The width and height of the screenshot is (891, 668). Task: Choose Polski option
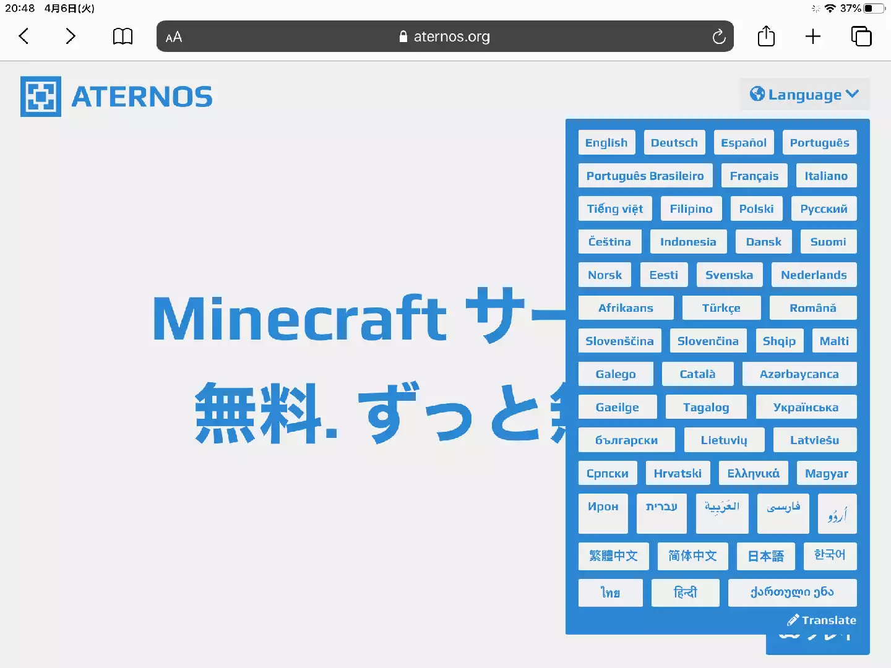click(x=757, y=208)
